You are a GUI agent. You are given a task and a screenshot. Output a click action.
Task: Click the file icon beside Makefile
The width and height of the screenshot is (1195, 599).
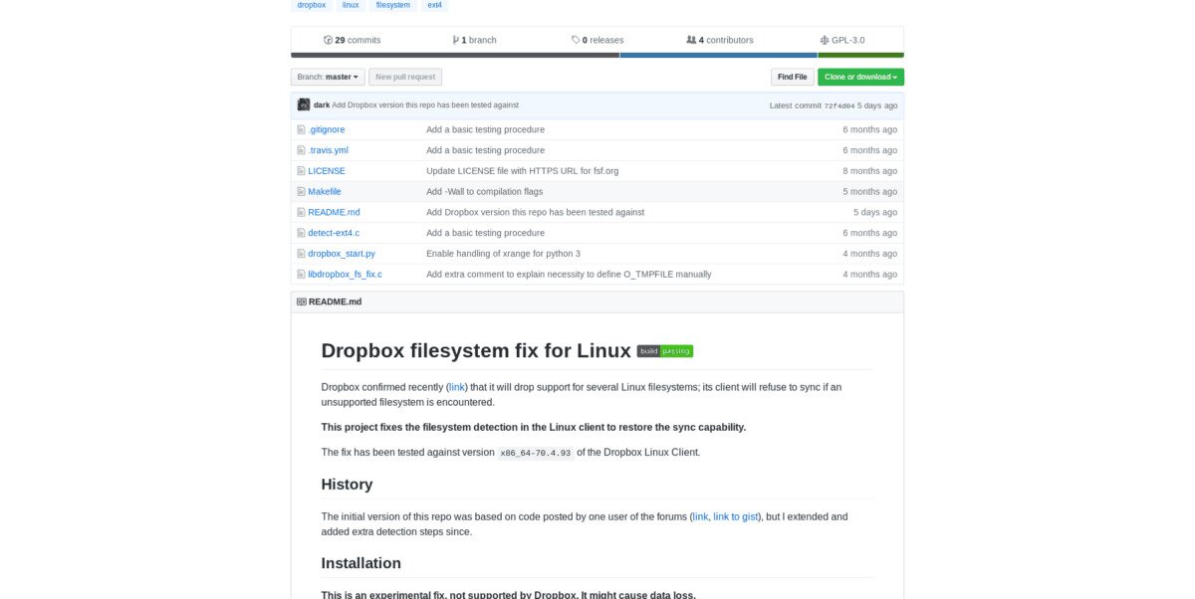pos(301,191)
